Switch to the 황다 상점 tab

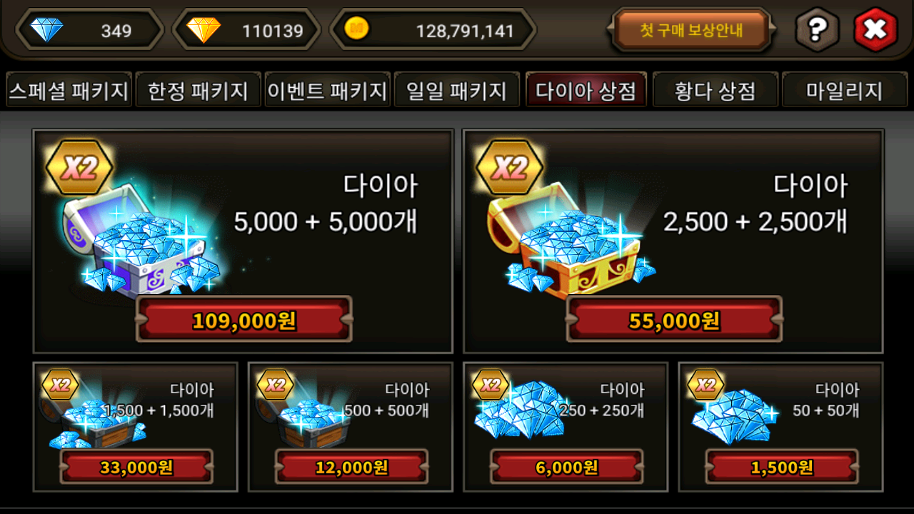715,91
